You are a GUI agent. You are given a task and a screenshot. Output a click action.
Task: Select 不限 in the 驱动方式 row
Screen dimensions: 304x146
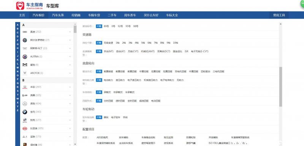(99, 71)
